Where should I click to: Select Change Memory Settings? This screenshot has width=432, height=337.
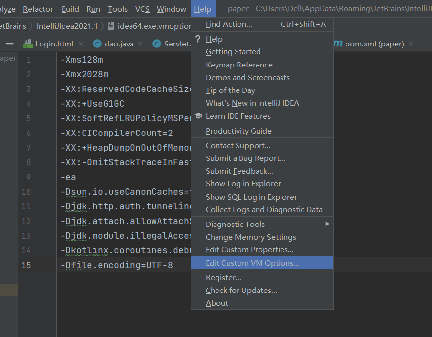pos(262,237)
